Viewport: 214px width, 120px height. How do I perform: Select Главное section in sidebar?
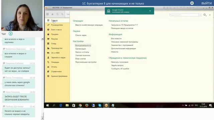57,20
